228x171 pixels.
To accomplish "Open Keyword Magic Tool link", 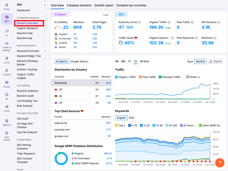I will tap(29, 56).
